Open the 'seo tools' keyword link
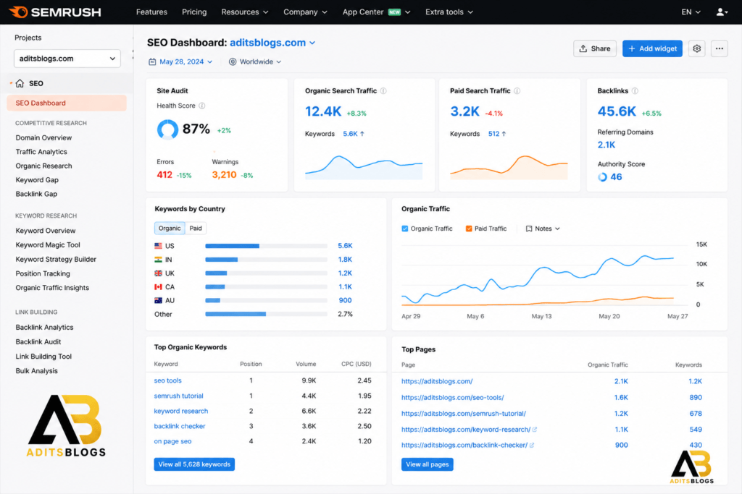The width and height of the screenshot is (742, 494). tap(167, 380)
